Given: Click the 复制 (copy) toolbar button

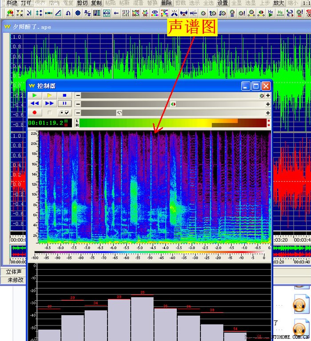Looking at the screenshot, I should click(x=96, y=3).
